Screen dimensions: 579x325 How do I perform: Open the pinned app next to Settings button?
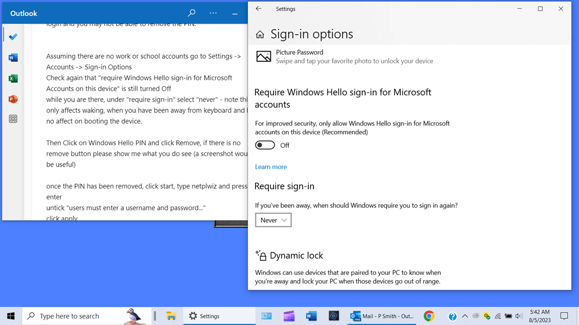coord(267,316)
